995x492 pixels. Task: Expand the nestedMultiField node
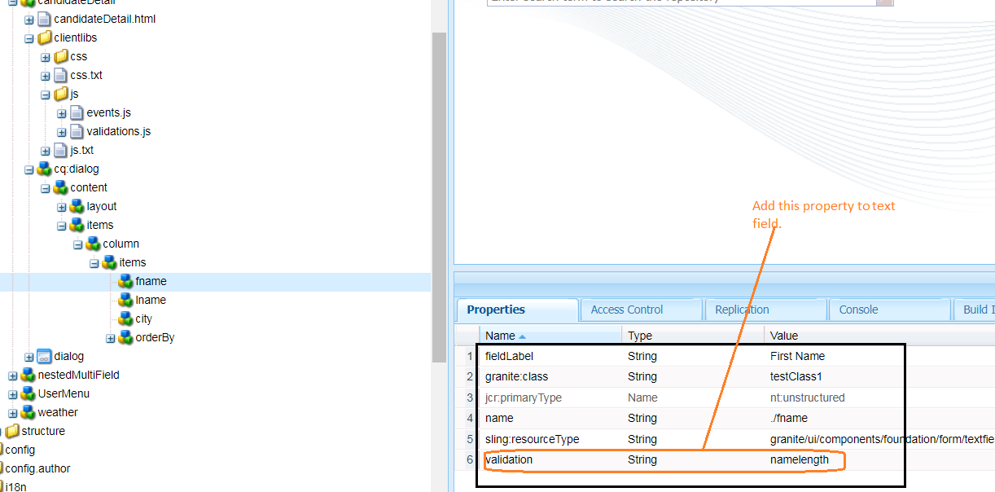coord(12,375)
